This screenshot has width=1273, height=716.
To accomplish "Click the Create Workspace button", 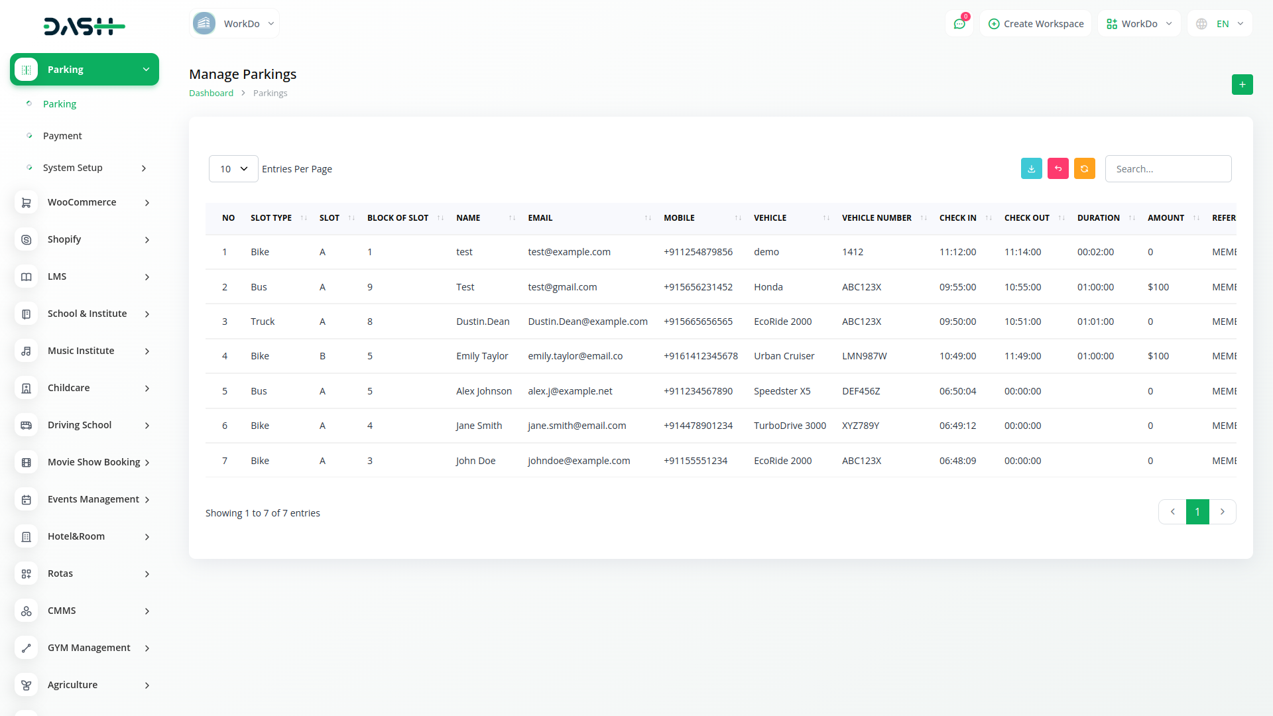I will pyautogui.click(x=1036, y=24).
